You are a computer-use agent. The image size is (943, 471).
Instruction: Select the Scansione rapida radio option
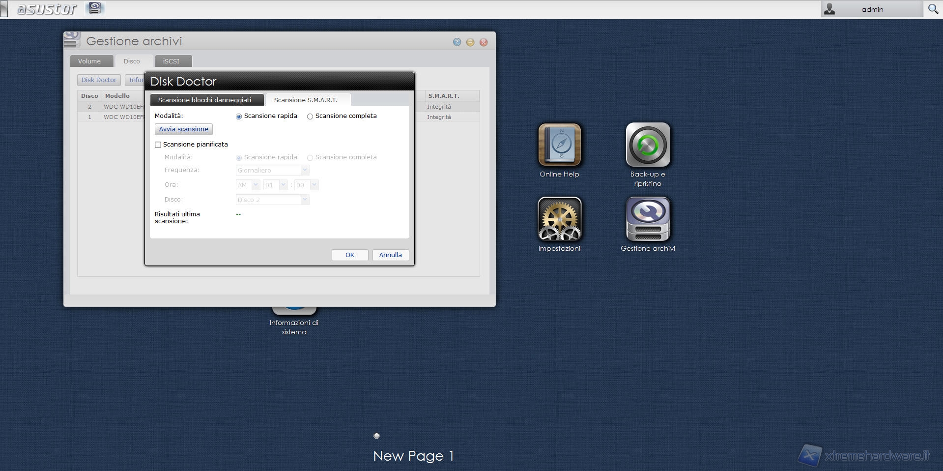239,117
